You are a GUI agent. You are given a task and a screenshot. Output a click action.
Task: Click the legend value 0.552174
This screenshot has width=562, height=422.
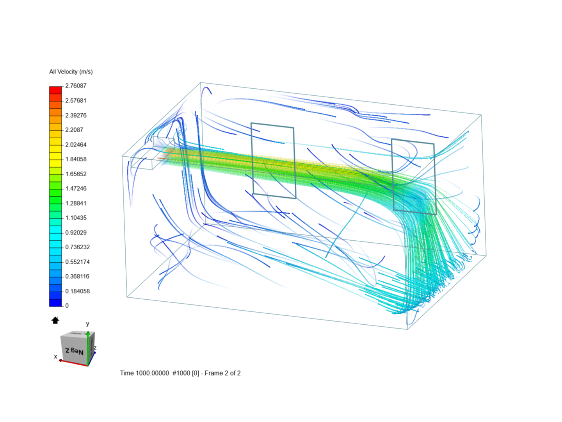click(77, 262)
